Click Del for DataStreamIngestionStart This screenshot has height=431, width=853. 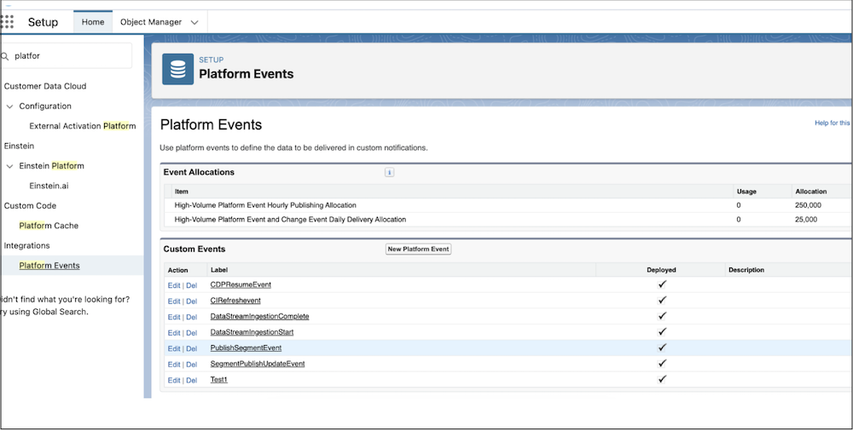click(191, 333)
